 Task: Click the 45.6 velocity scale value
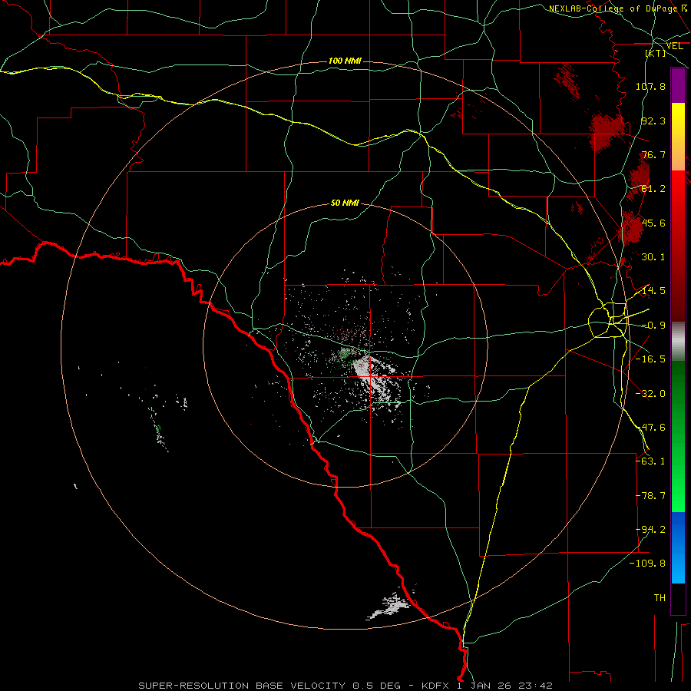pos(653,223)
